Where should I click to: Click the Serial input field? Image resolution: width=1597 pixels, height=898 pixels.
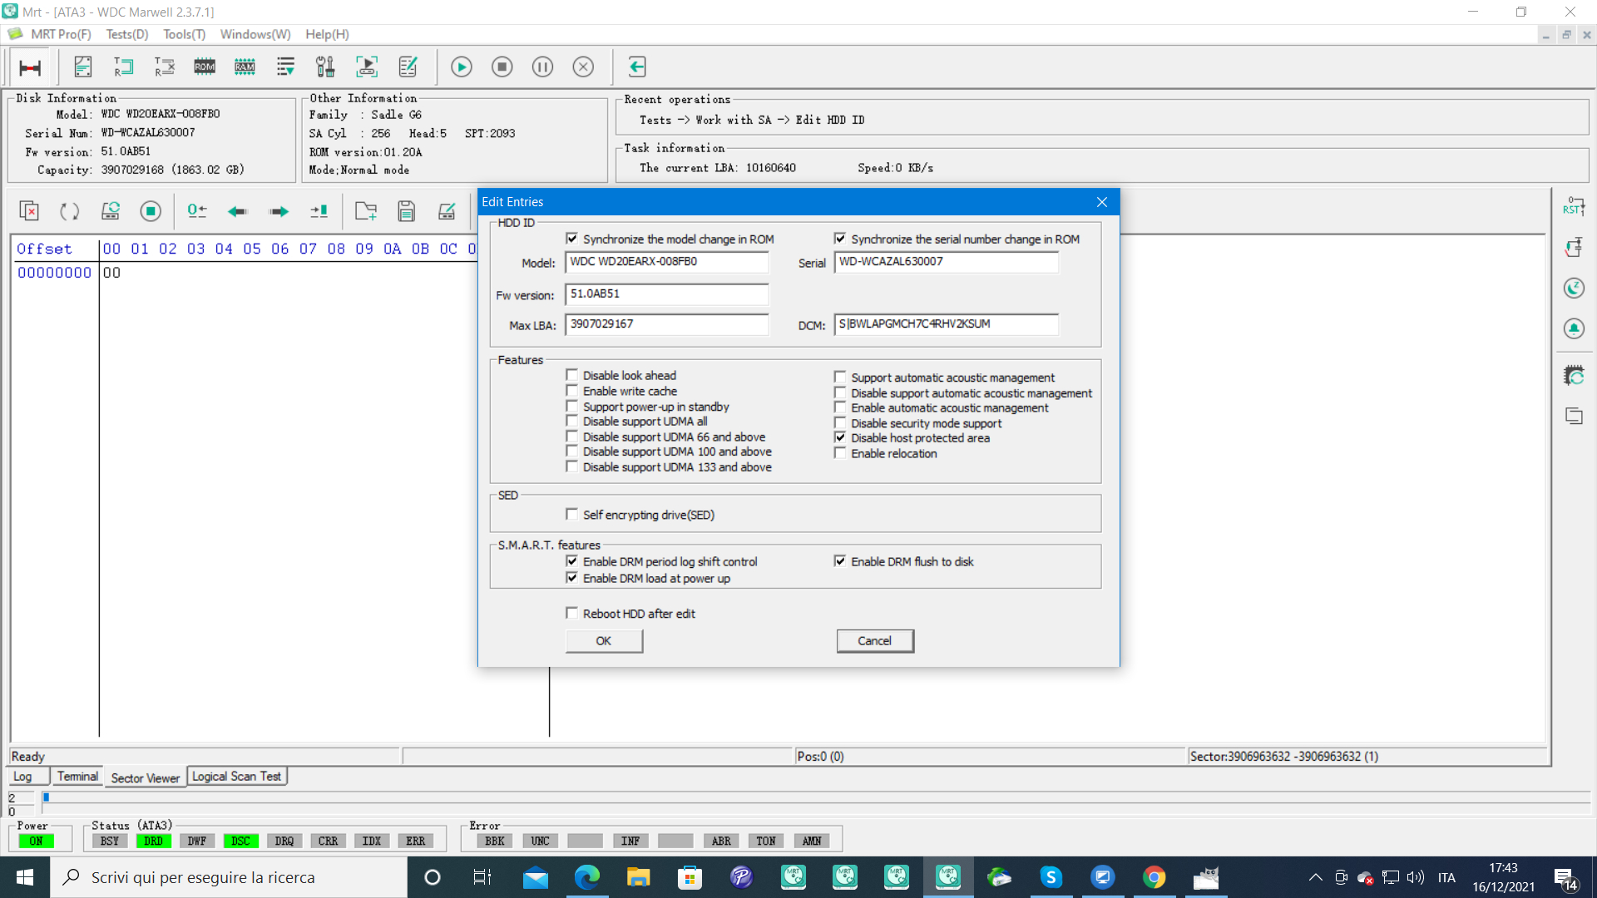[x=947, y=262]
